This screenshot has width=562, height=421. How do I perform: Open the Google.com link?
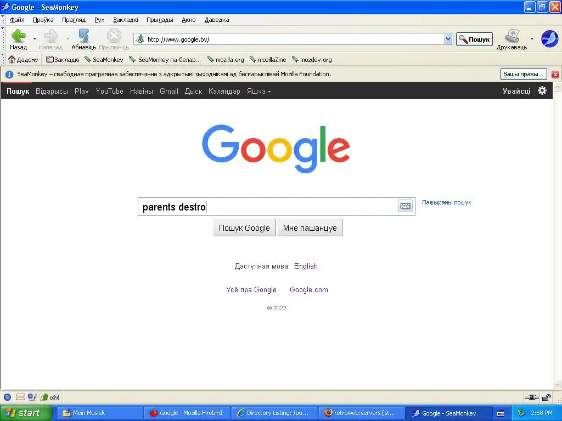coord(308,289)
